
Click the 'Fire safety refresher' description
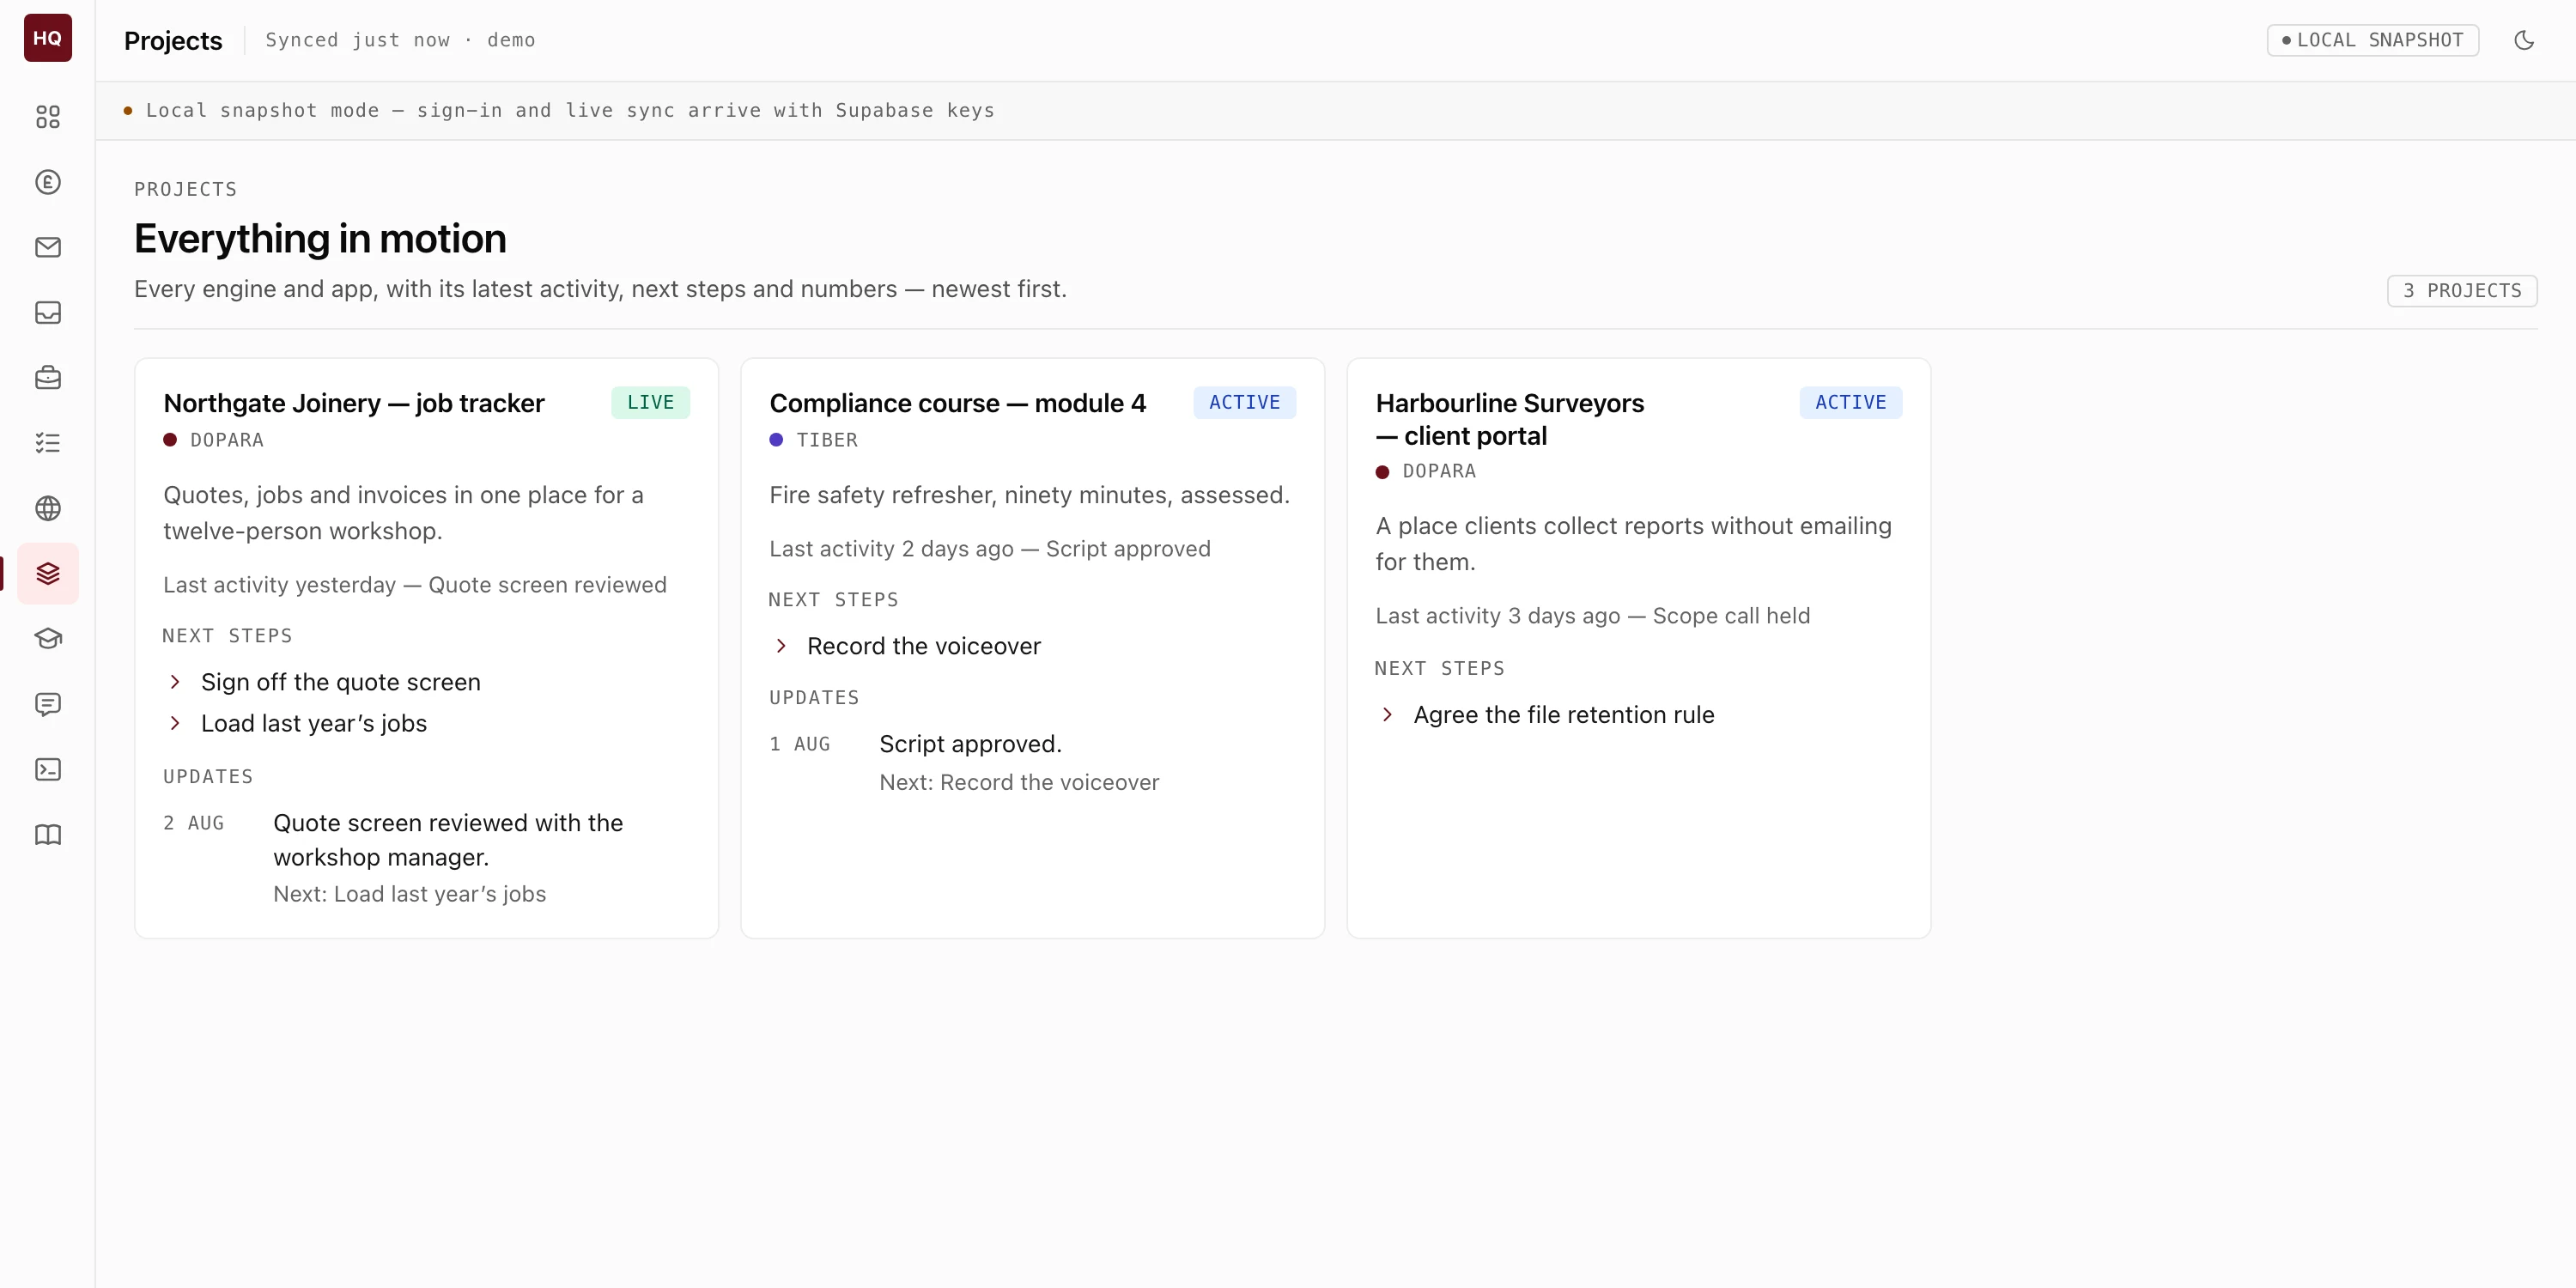coord(1030,495)
